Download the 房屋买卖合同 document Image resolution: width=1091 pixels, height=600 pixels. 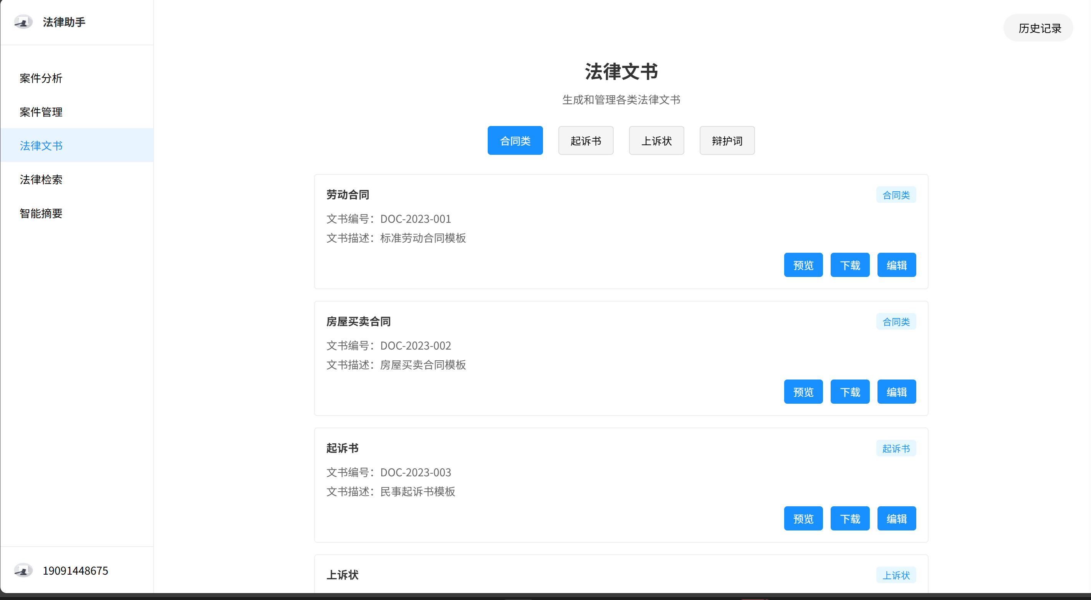pyautogui.click(x=849, y=392)
